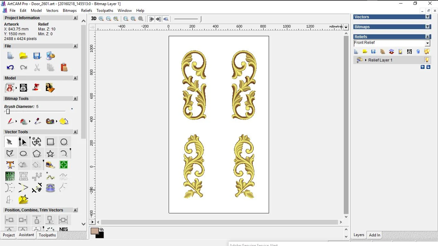This screenshot has width=438, height=246.
Task: Click the zoom in magnifier icon
Action: (101, 19)
